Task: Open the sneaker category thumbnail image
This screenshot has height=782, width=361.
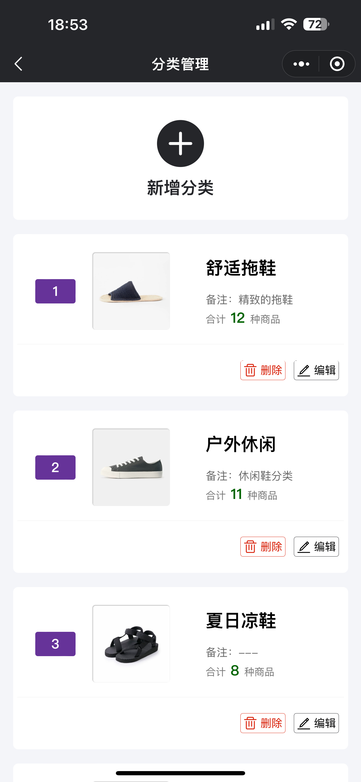Action: pos(131,467)
